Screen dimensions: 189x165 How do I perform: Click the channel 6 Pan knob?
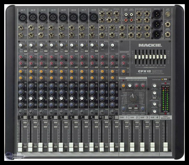[x=72, y=112]
